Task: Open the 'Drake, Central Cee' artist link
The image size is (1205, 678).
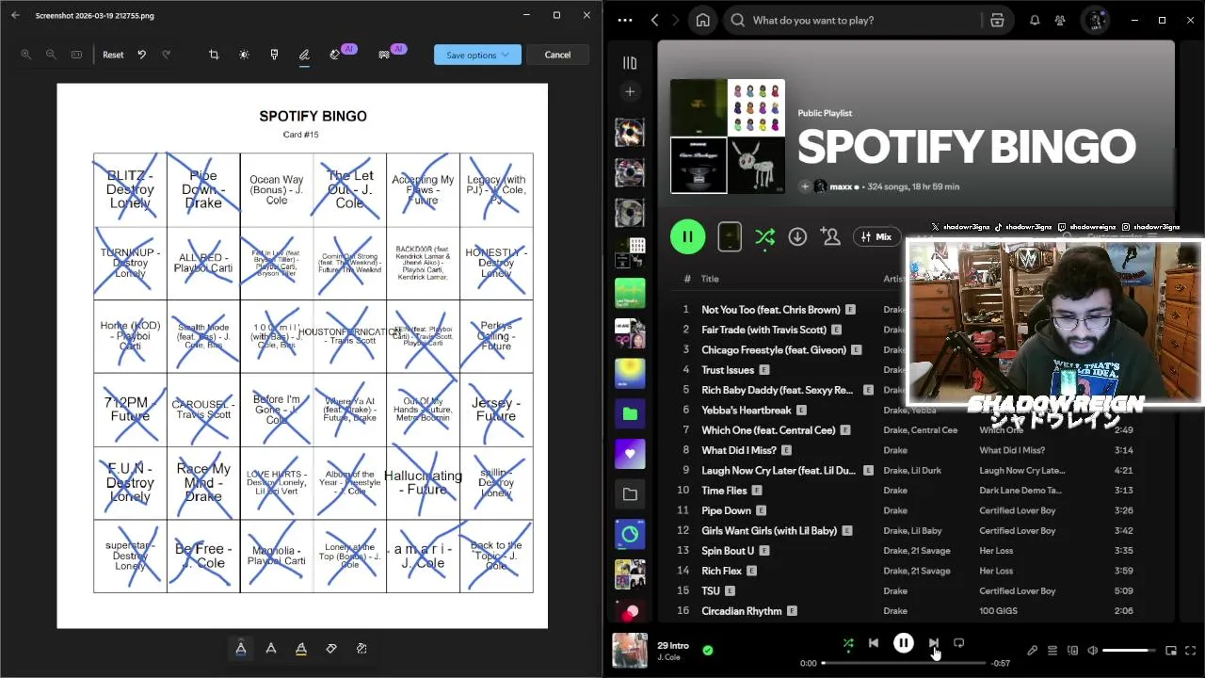Action: pos(920,430)
